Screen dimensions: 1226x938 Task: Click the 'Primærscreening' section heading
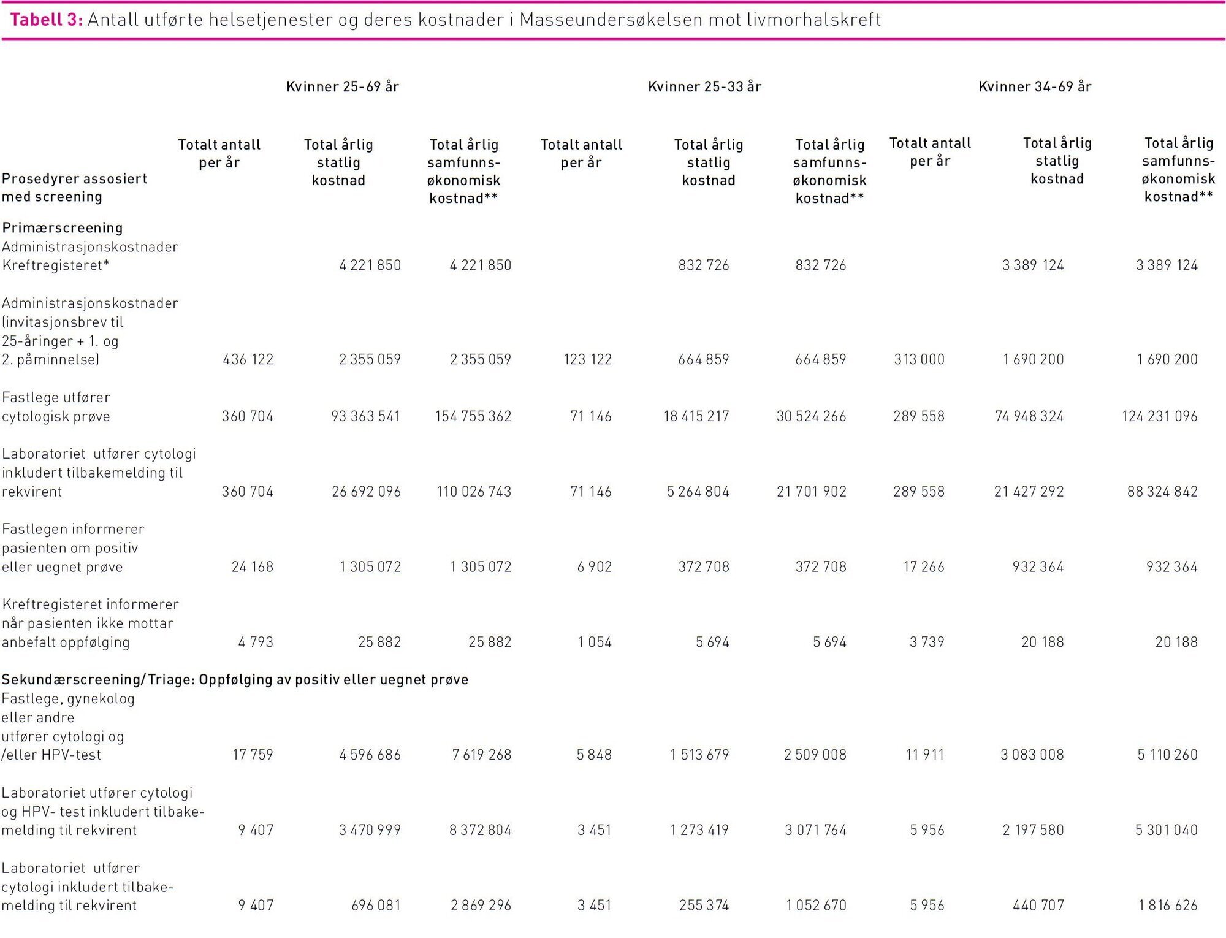[63, 227]
